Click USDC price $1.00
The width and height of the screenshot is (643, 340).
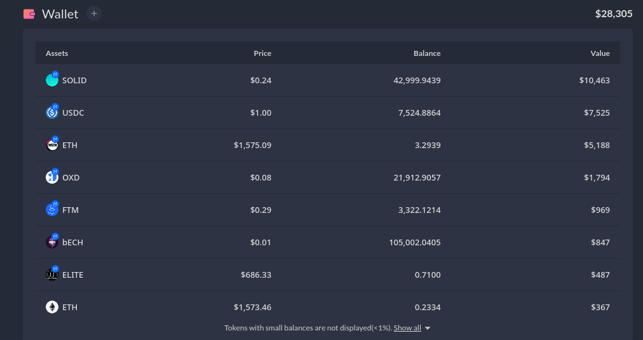pos(261,112)
